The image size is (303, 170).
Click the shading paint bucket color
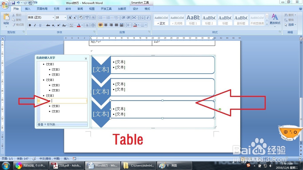click(135, 25)
